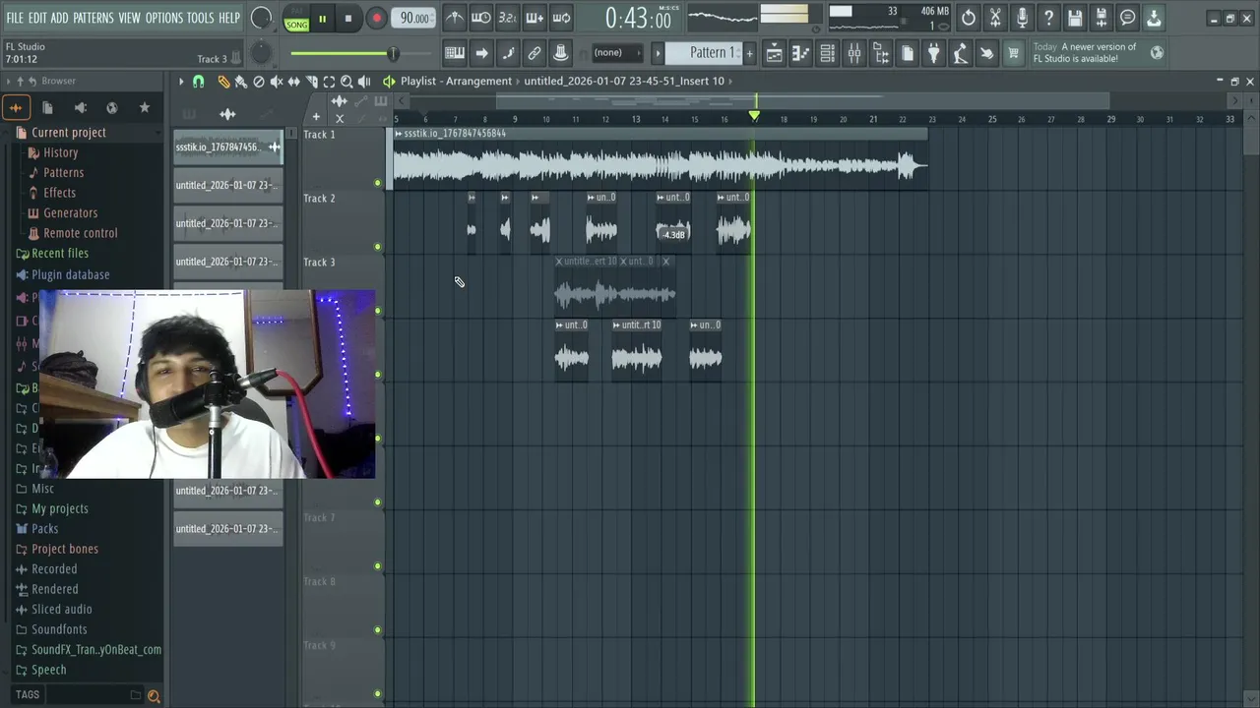Image resolution: width=1260 pixels, height=708 pixels.
Task: Expand the My projects folder
Action: (x=59, y=508)
